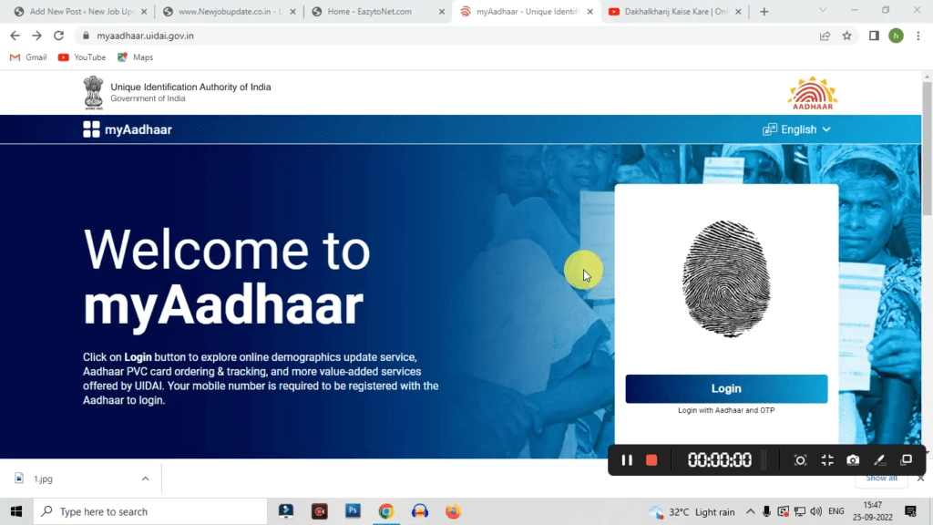933x525 pixels.
Task: Click the page vertical scrollbar
Action: pyautogui.click(x=927, y=149)
